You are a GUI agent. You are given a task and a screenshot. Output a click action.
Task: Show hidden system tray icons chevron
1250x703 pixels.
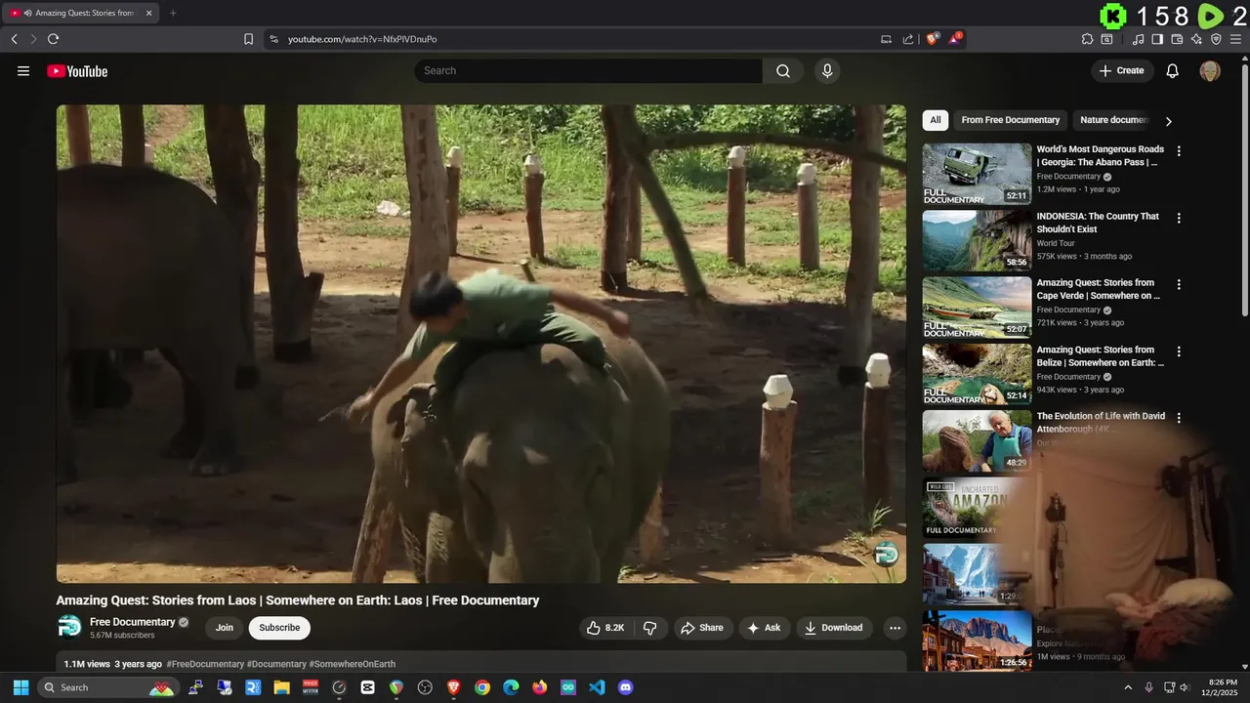click(1128, 687)
